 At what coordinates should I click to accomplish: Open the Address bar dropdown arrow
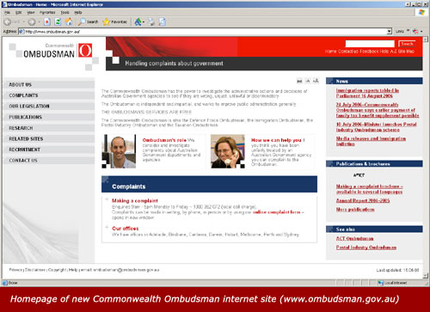click(x=389, y=31)
